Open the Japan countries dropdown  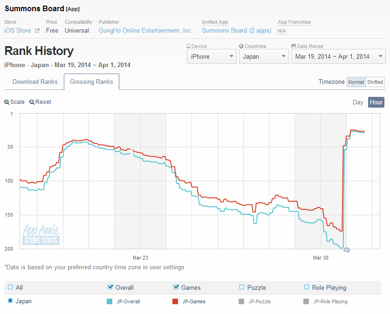(264, 57)
